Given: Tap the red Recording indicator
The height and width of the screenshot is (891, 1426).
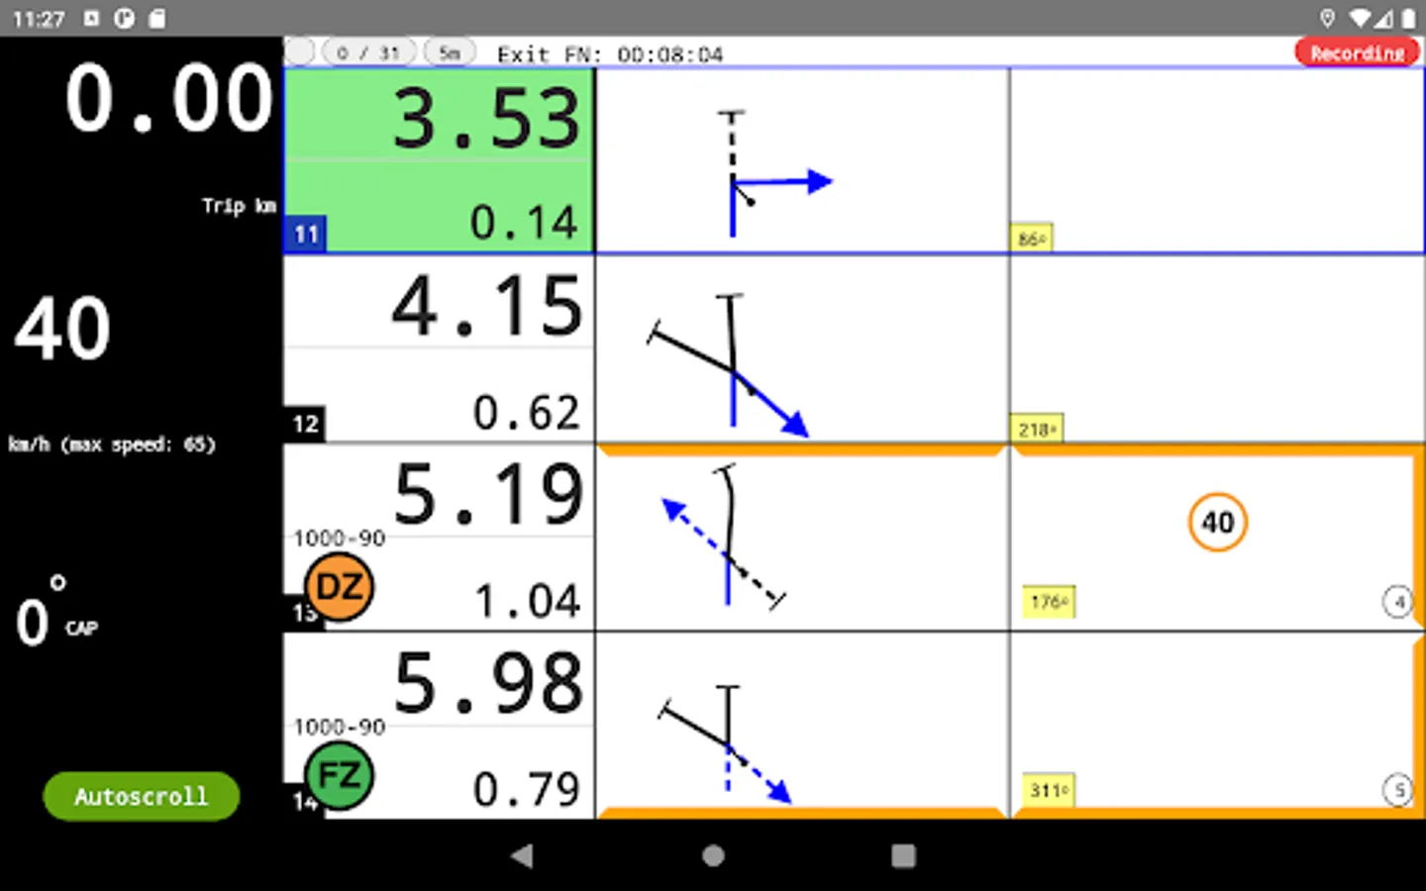Looking at the screenshot, I should 1357,52.
